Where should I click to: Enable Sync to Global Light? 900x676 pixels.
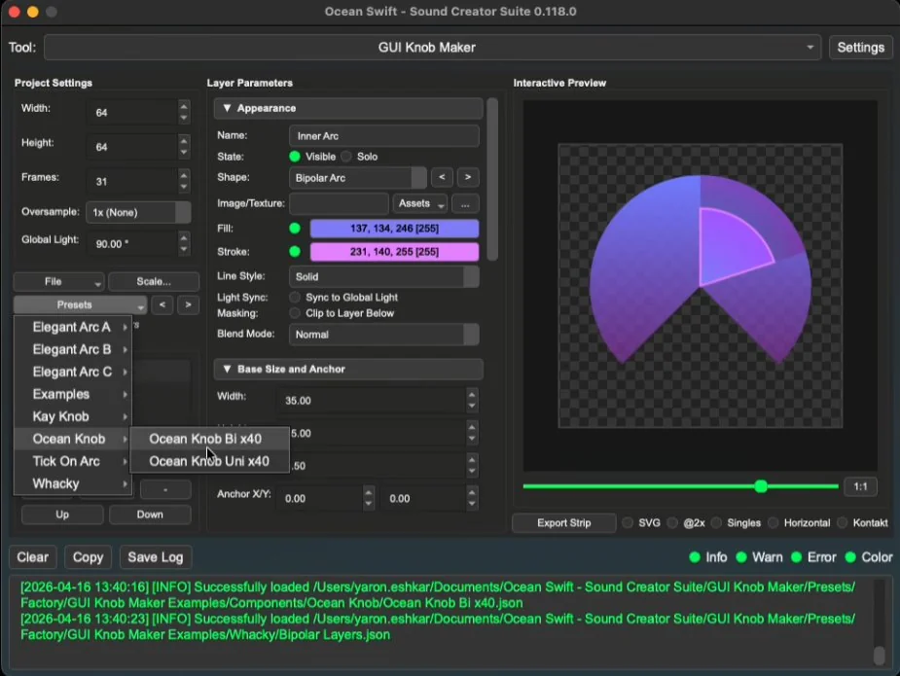pyautogui.click(x=295, y=298)
